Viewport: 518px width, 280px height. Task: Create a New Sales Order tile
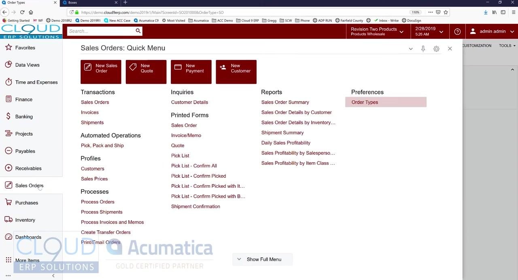tap(101, 72)
